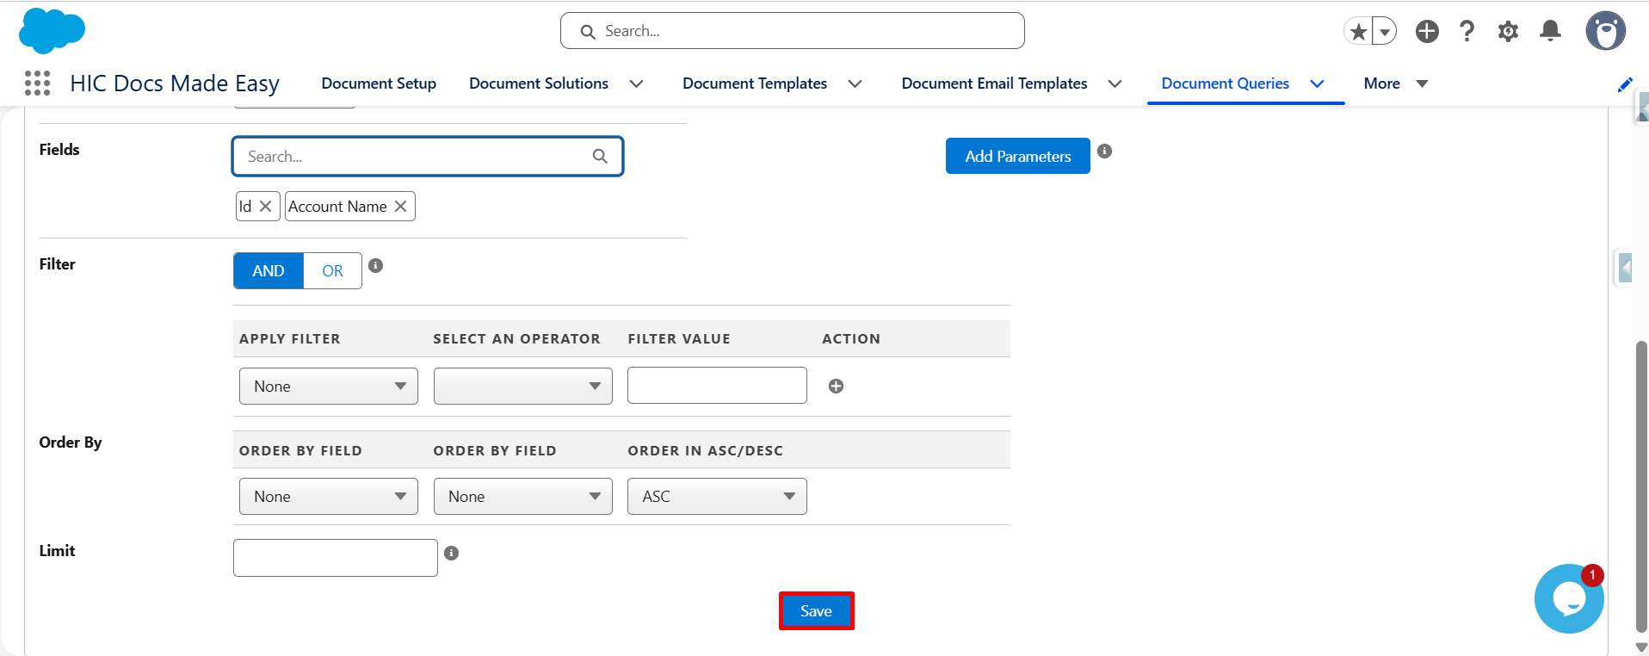1649x656 pixels.
Task: Open the notifications bell
Action: (1550, 32)
